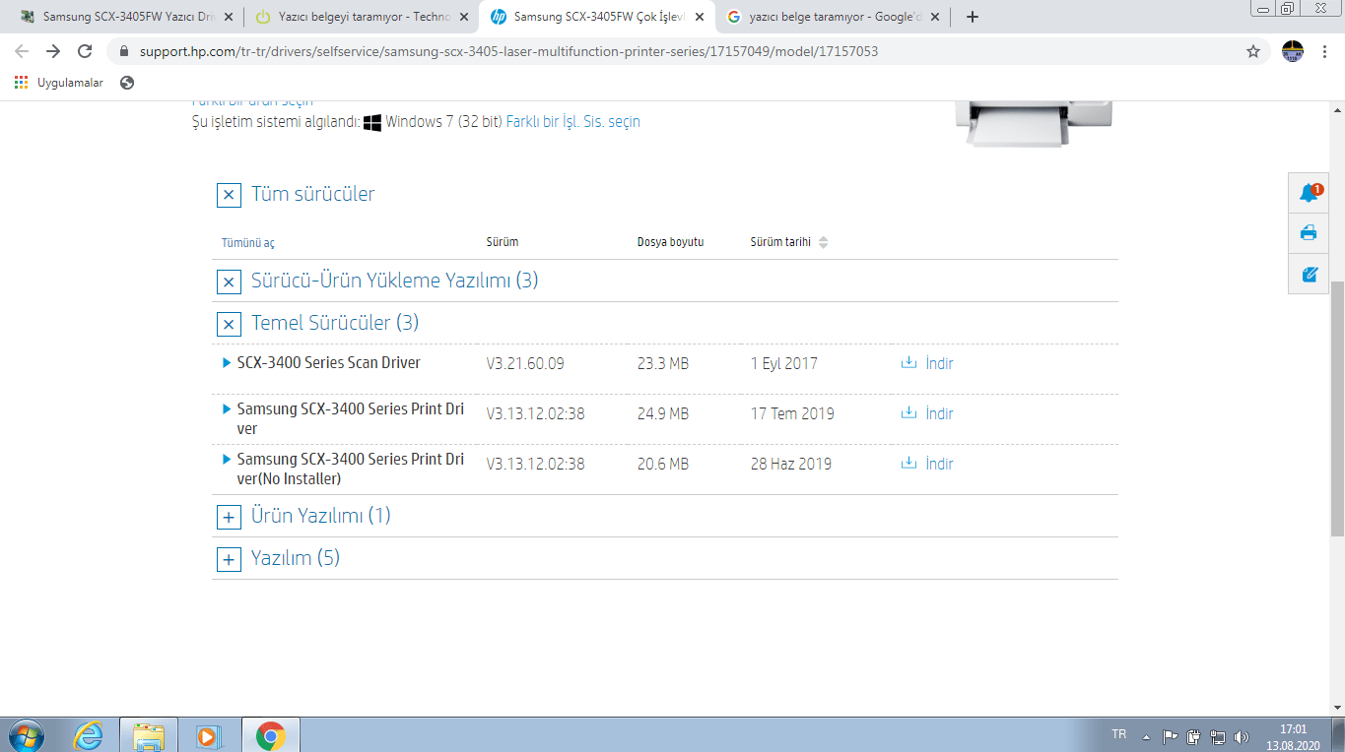This screenshot has height=752, width=1345.
Task: Collapse the Temel Sürücüler (3) group
Action: pos(229,325)
